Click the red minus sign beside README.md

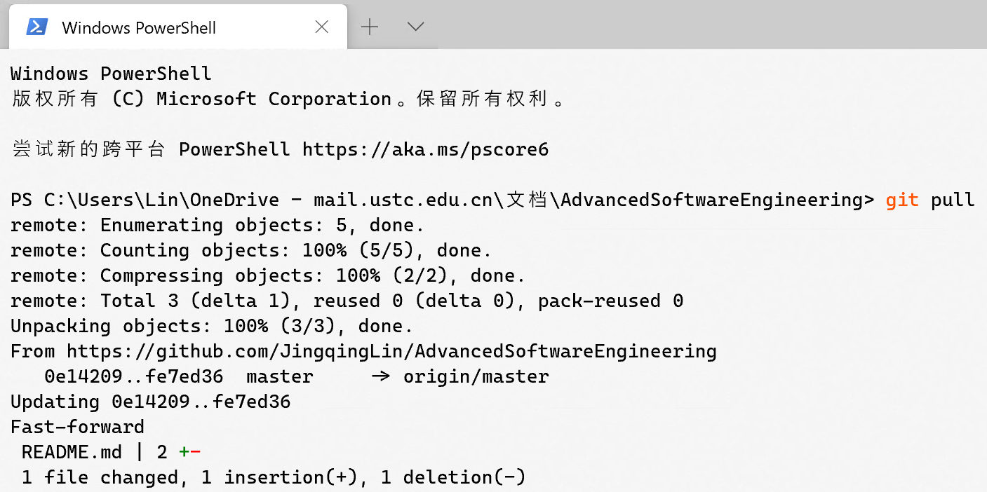click(x=196, y=452)
